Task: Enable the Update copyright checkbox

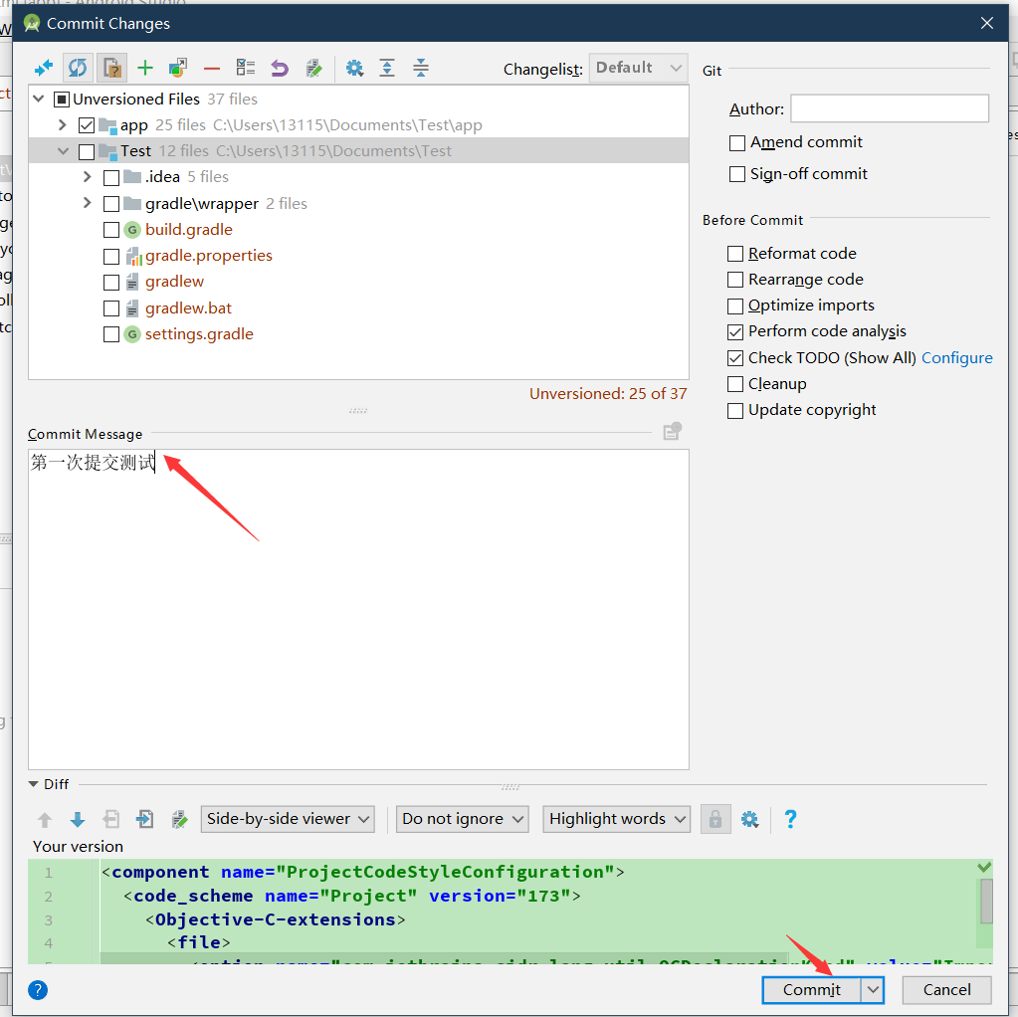Action: point(735,410)
